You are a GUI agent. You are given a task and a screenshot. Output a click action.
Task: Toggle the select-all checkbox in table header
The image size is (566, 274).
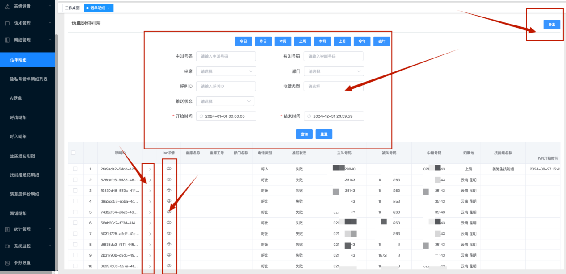74,153
